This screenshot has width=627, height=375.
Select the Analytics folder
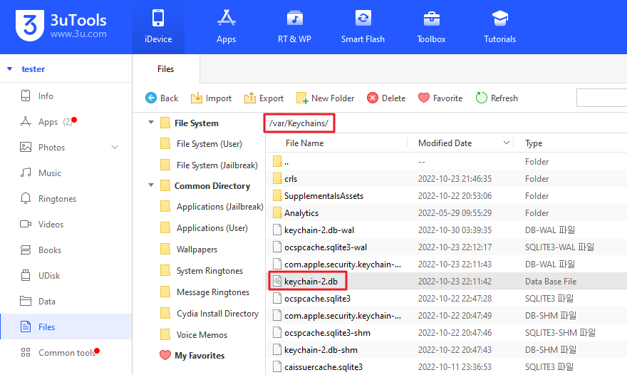[446, 213]
